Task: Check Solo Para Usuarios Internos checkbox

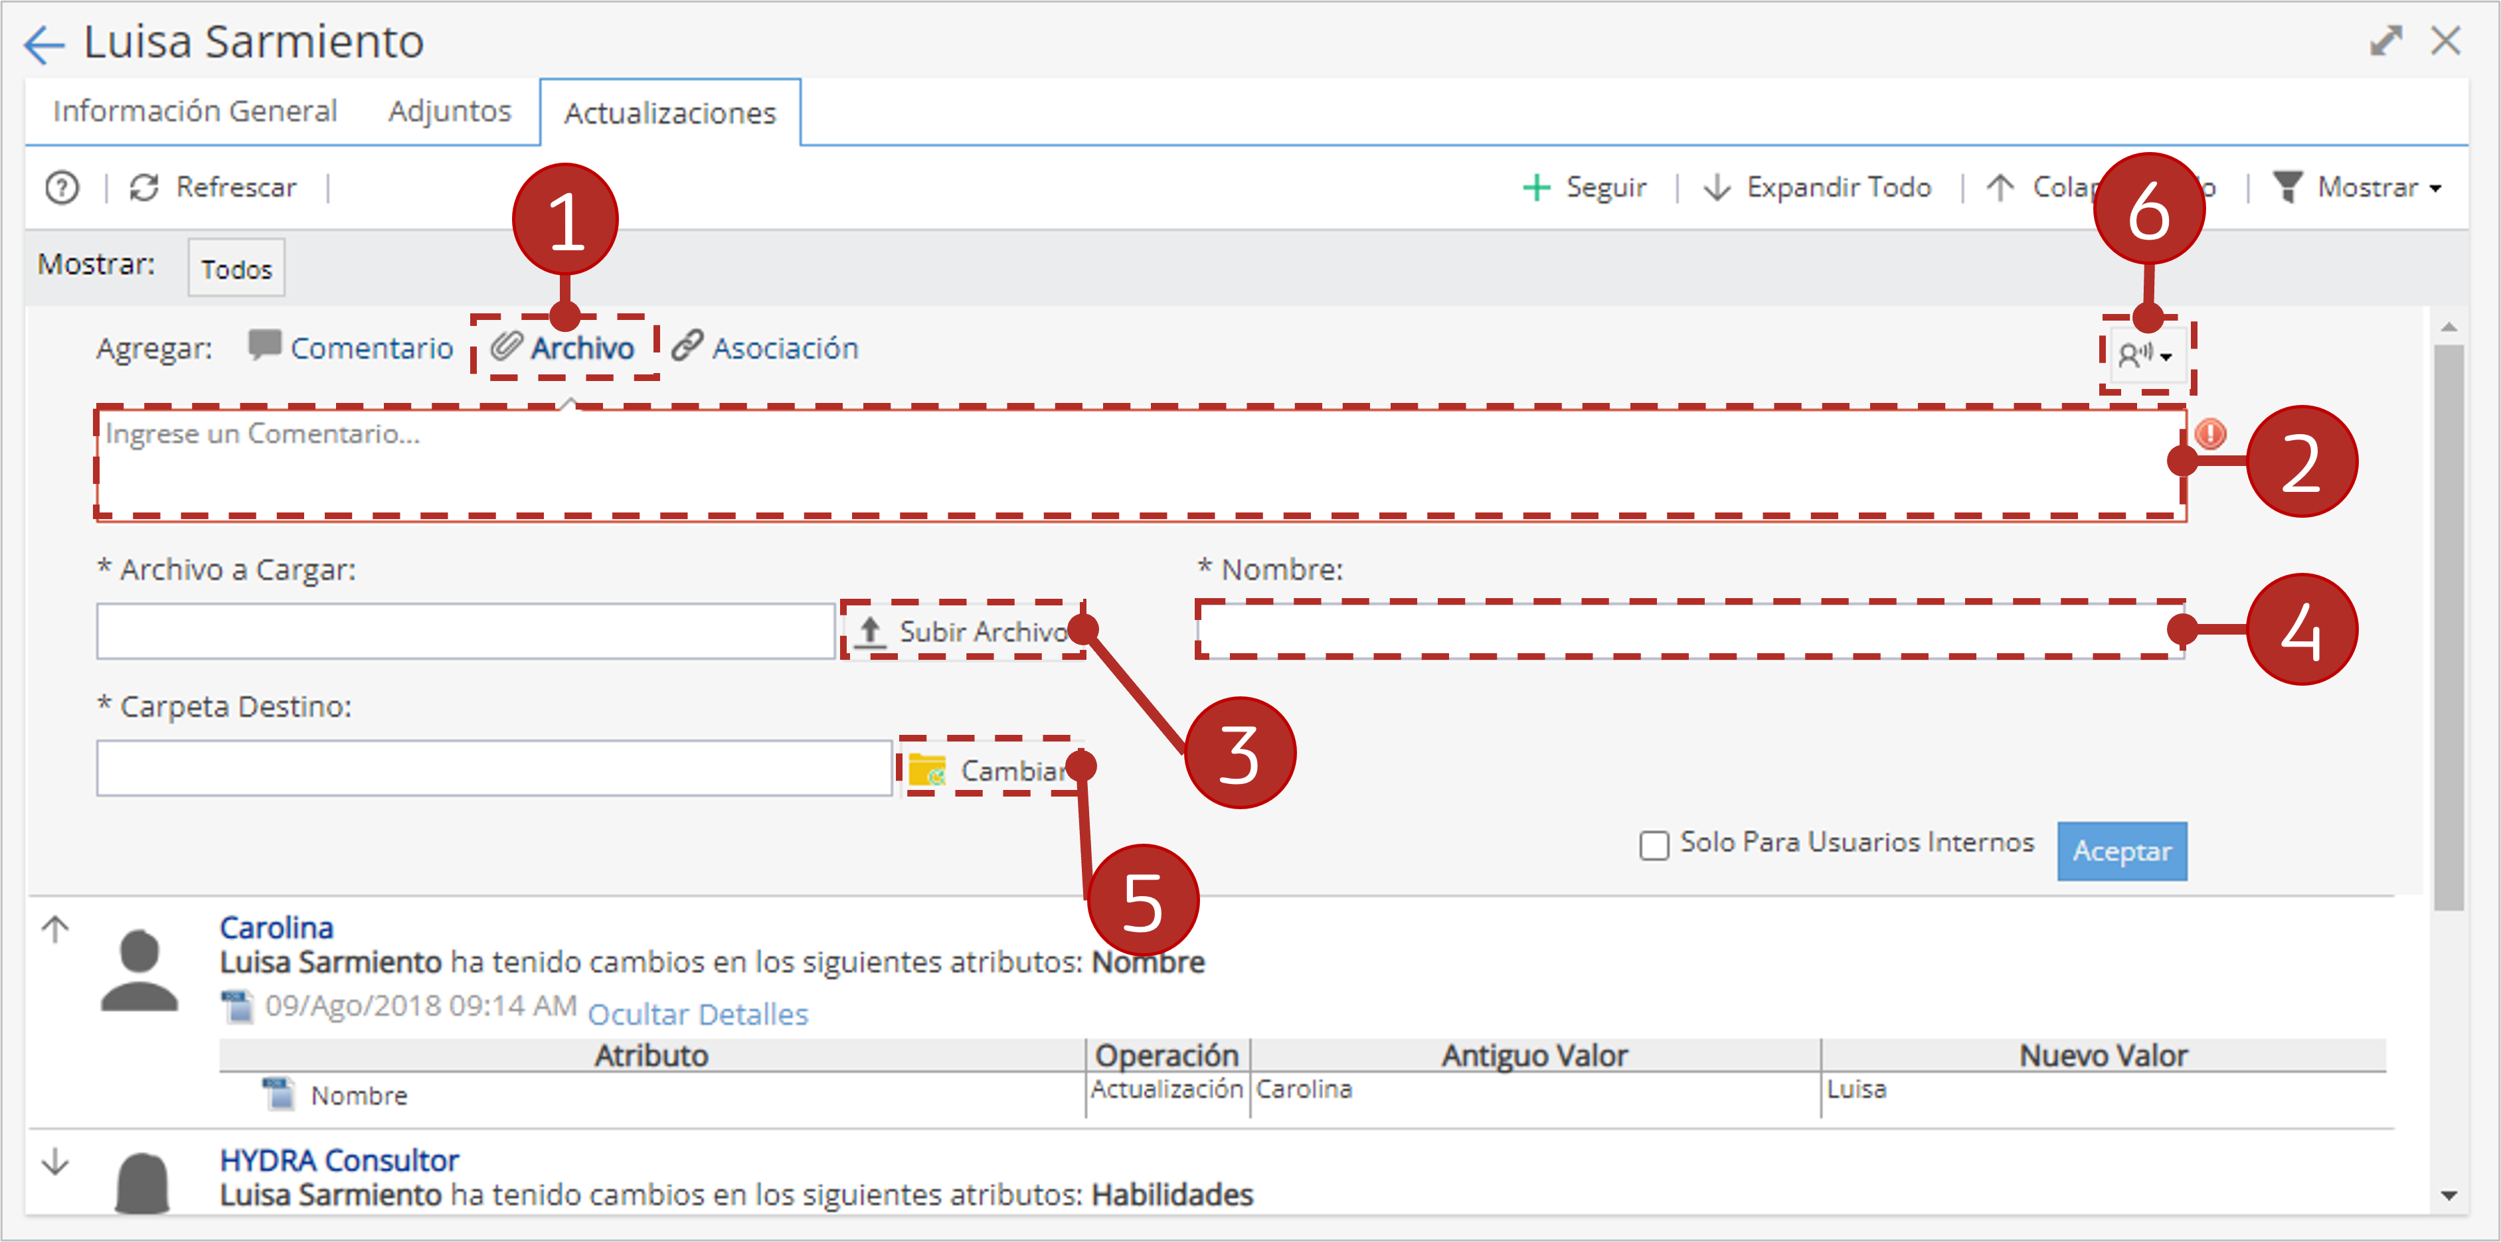Action: pos(1654,844)
